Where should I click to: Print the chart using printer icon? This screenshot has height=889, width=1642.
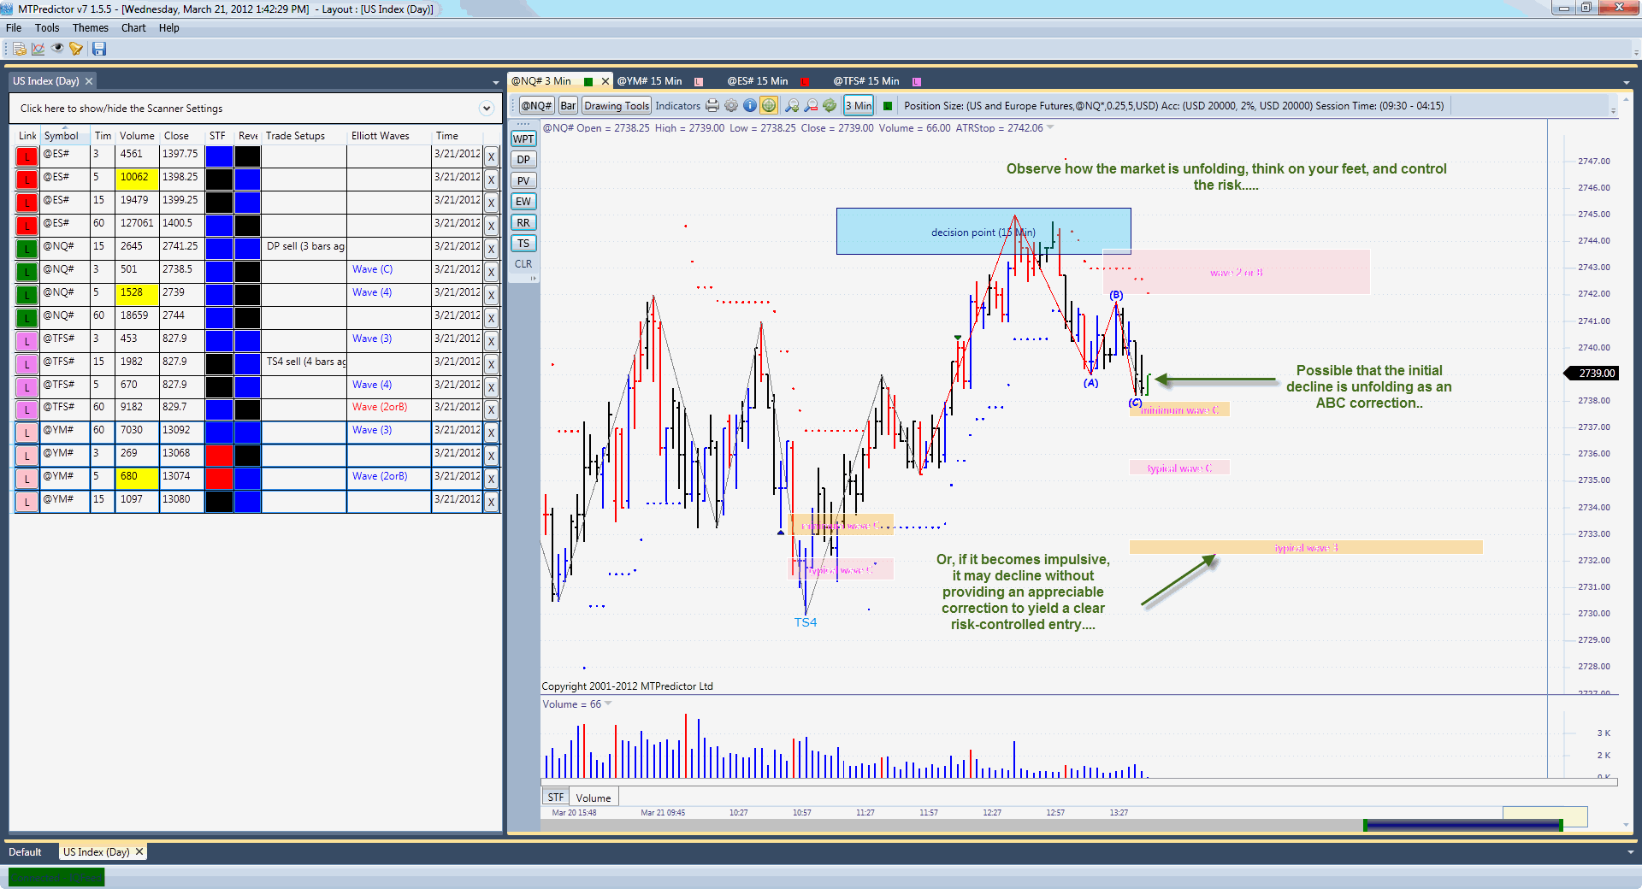tap(712, 106)
